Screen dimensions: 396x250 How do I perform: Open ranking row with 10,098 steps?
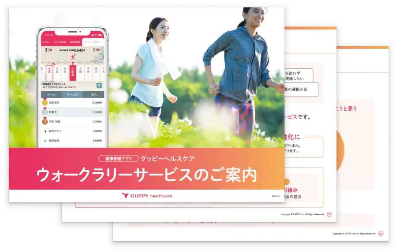point(72,121)
